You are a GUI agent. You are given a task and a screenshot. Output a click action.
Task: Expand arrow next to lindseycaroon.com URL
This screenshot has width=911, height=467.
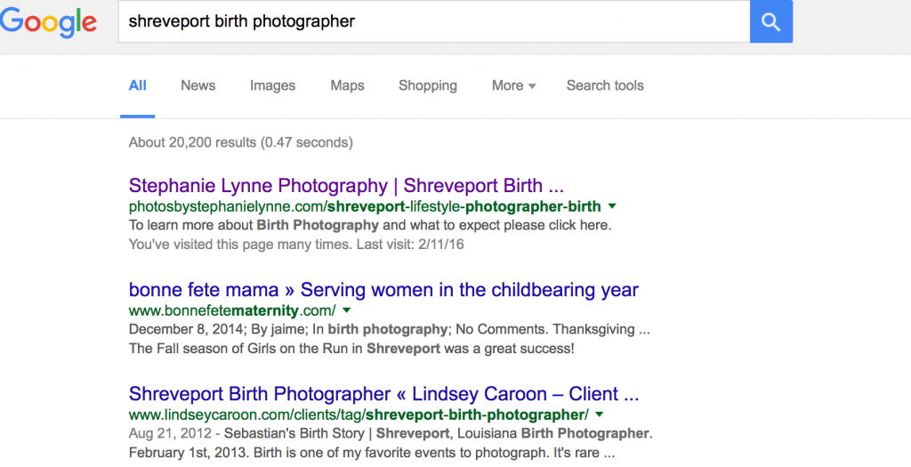coord(599,415)
